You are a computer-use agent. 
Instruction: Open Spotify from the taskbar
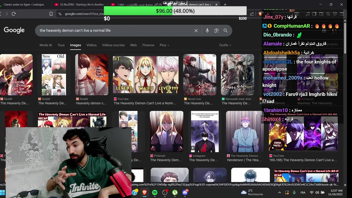155,193
